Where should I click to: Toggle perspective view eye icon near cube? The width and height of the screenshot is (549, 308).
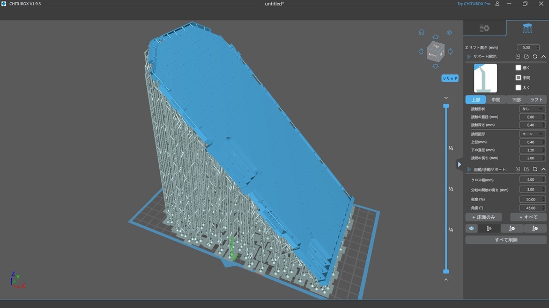tap(449, 33)
